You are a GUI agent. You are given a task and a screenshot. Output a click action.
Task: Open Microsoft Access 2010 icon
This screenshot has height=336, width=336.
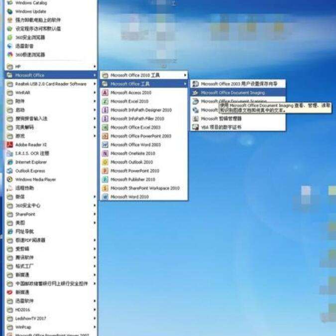[x=105, y=93]
